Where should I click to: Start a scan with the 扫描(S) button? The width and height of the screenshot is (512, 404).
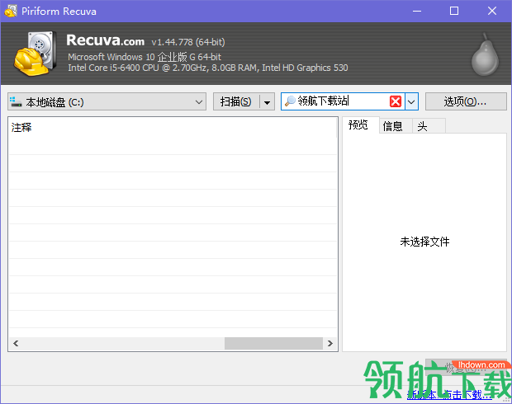click(x=236, y=101)
